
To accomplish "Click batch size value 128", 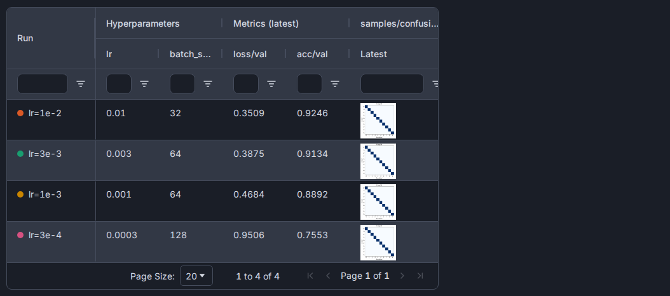I will (x=178, y=235).
